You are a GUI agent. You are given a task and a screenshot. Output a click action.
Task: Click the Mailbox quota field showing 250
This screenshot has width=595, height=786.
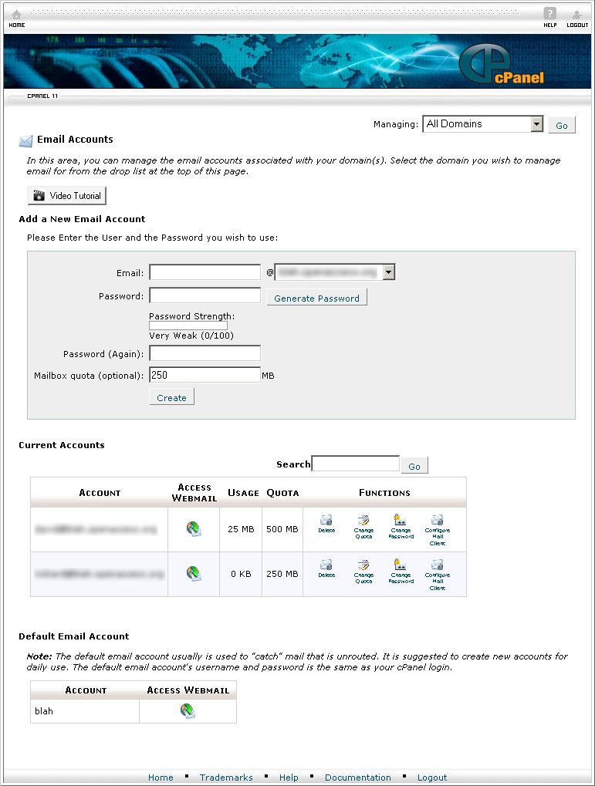tap(205, 374)
